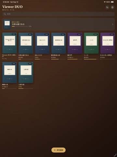Select continue-reading title 吾輩は猫である
Image resolution: width=117 pixels, height=157 pixels.
click(18, 24)
